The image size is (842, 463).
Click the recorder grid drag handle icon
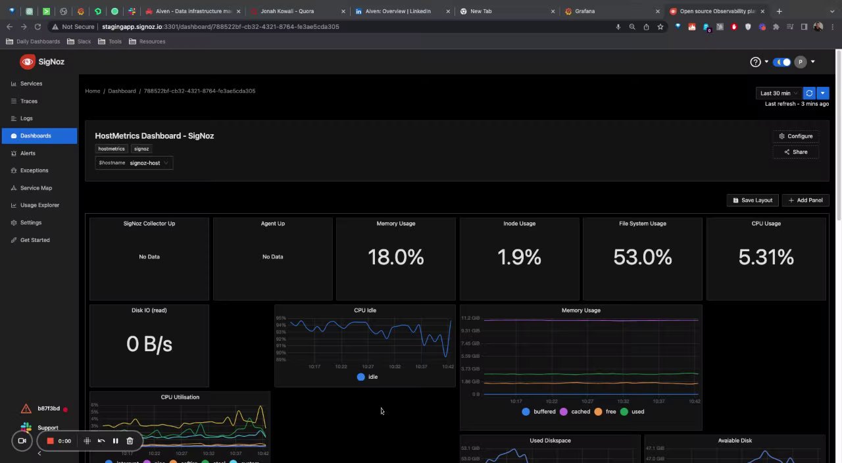87,441
